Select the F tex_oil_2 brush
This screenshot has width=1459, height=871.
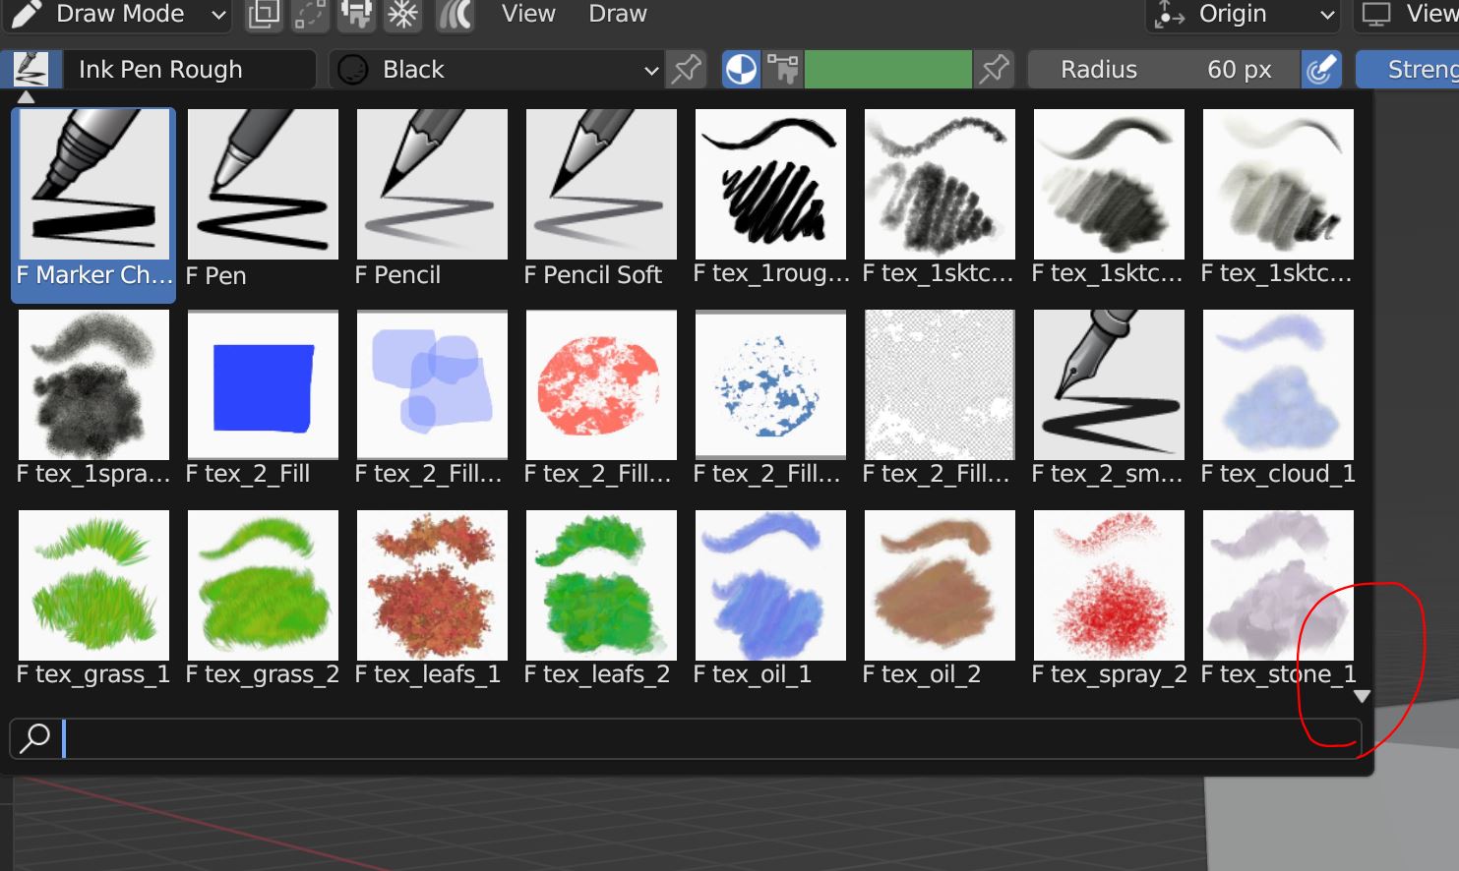tap(940, 599)
